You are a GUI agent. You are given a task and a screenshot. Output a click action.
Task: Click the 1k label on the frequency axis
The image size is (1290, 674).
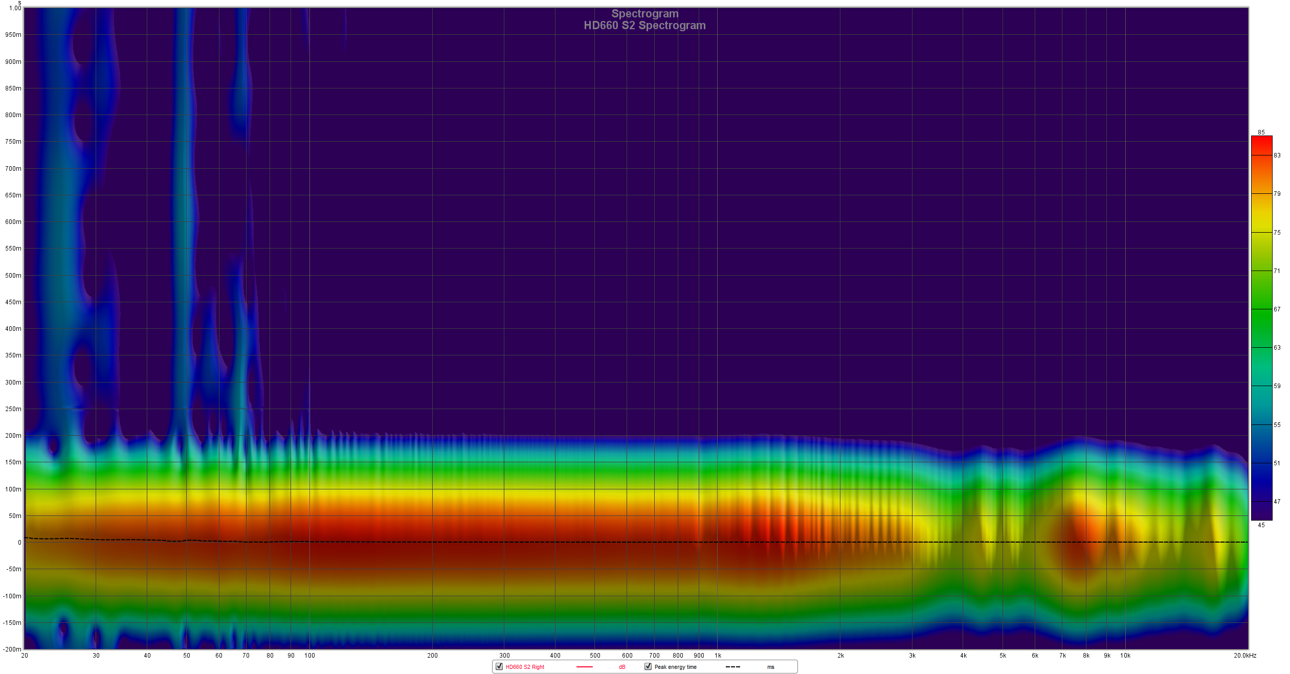(x=718, y=655)
